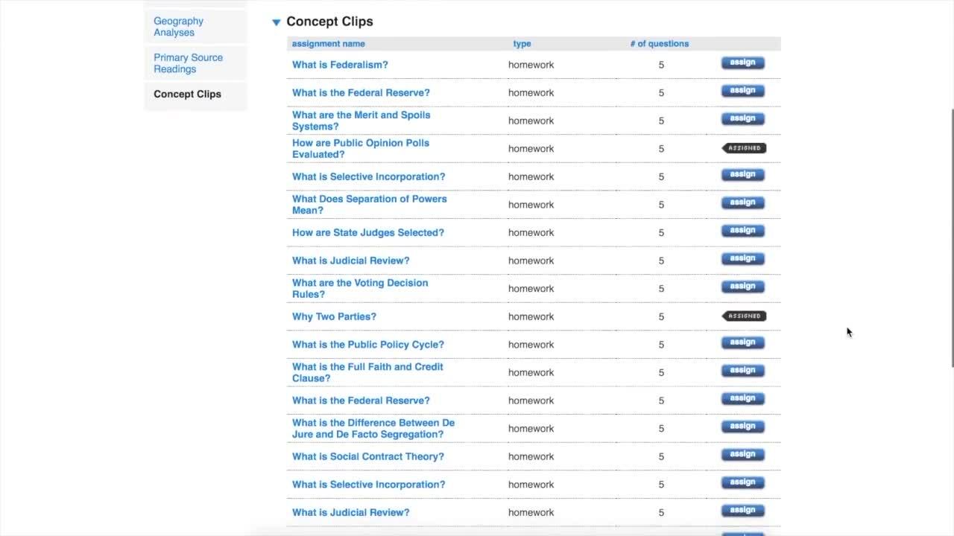Toggle Assigned badge for Public Opinion Polls
This screenshot has width=954, height=536.
click(744, 148)
